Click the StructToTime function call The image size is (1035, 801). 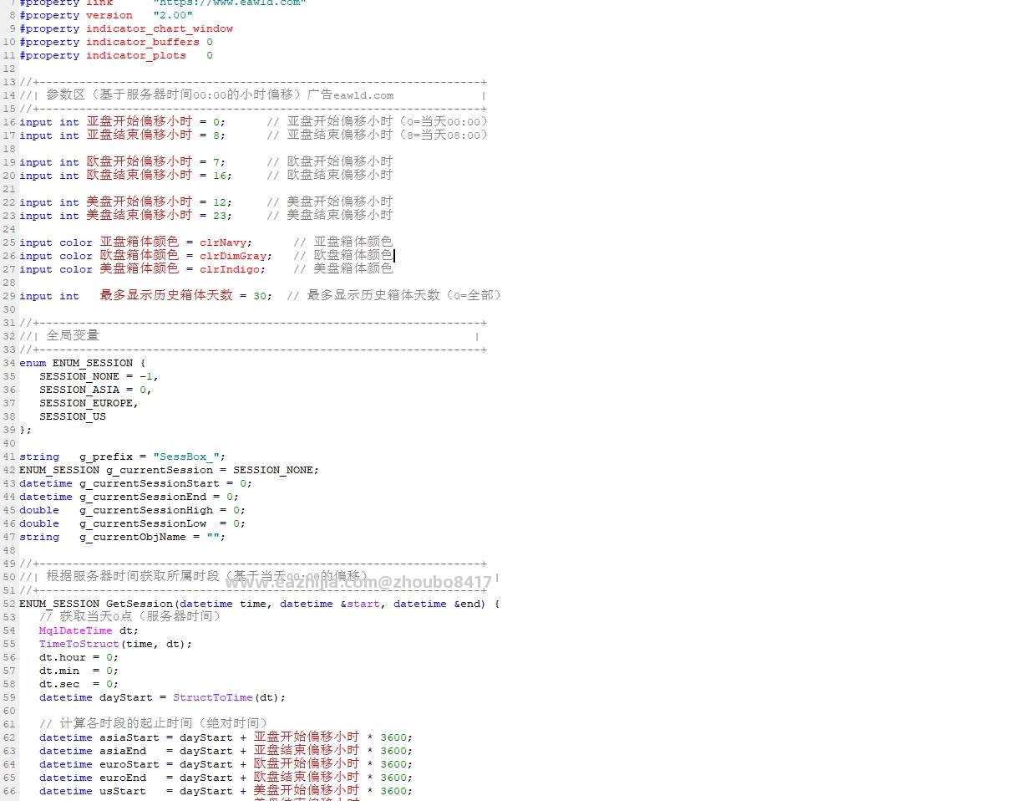click(x=213, y=697)
